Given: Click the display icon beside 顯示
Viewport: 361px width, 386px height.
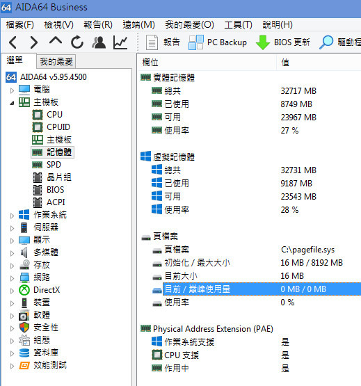Looking at the screenshot, I should tap(24, 240).
